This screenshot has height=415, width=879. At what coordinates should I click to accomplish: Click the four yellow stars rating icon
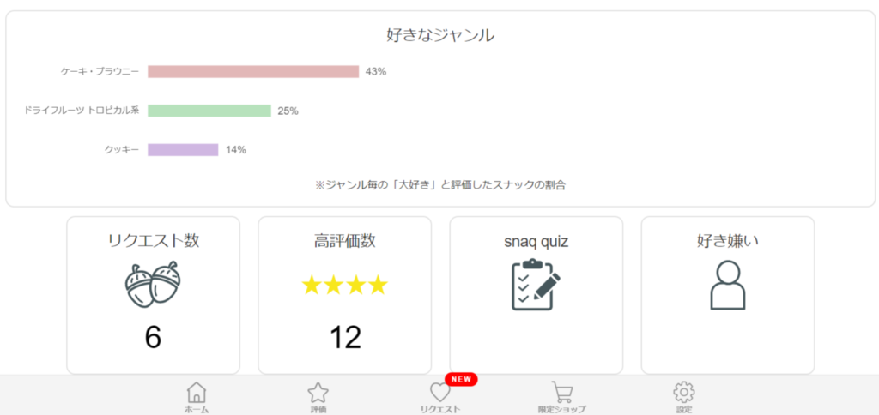coord(345,286)
